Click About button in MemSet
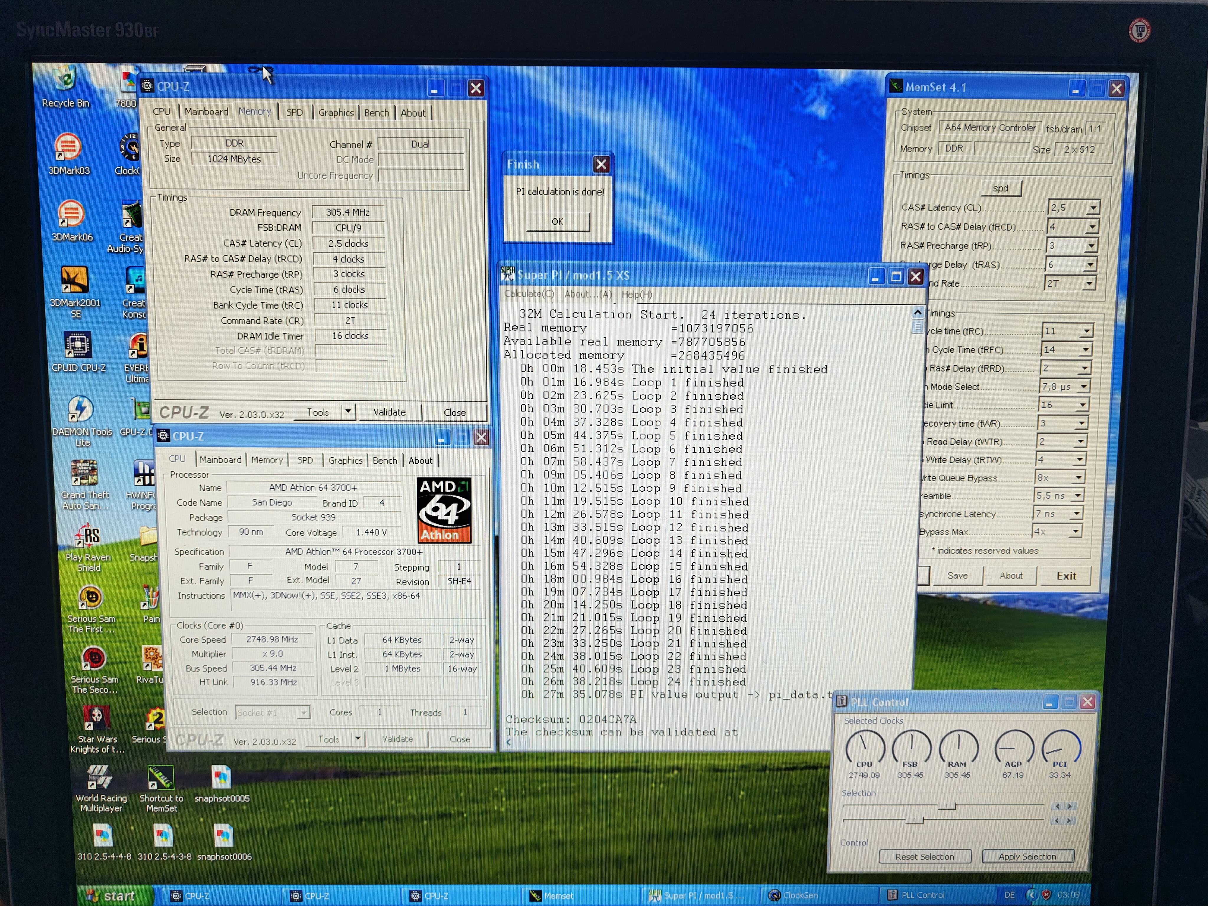Viewport: 1208px width, 906px height. pos(1011,576)
